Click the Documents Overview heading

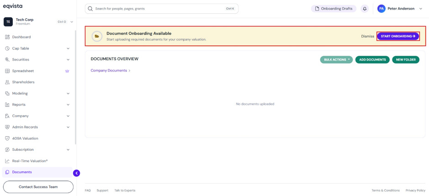click(115, 59)
